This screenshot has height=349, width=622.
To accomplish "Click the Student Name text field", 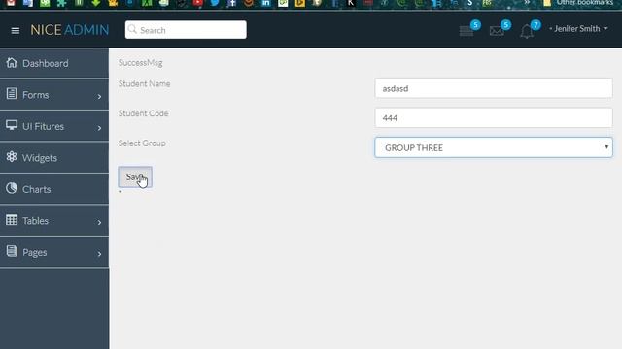I will pos(494,88).
